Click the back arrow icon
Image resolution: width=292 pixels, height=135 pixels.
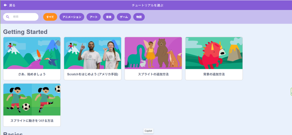pos(5,5)
